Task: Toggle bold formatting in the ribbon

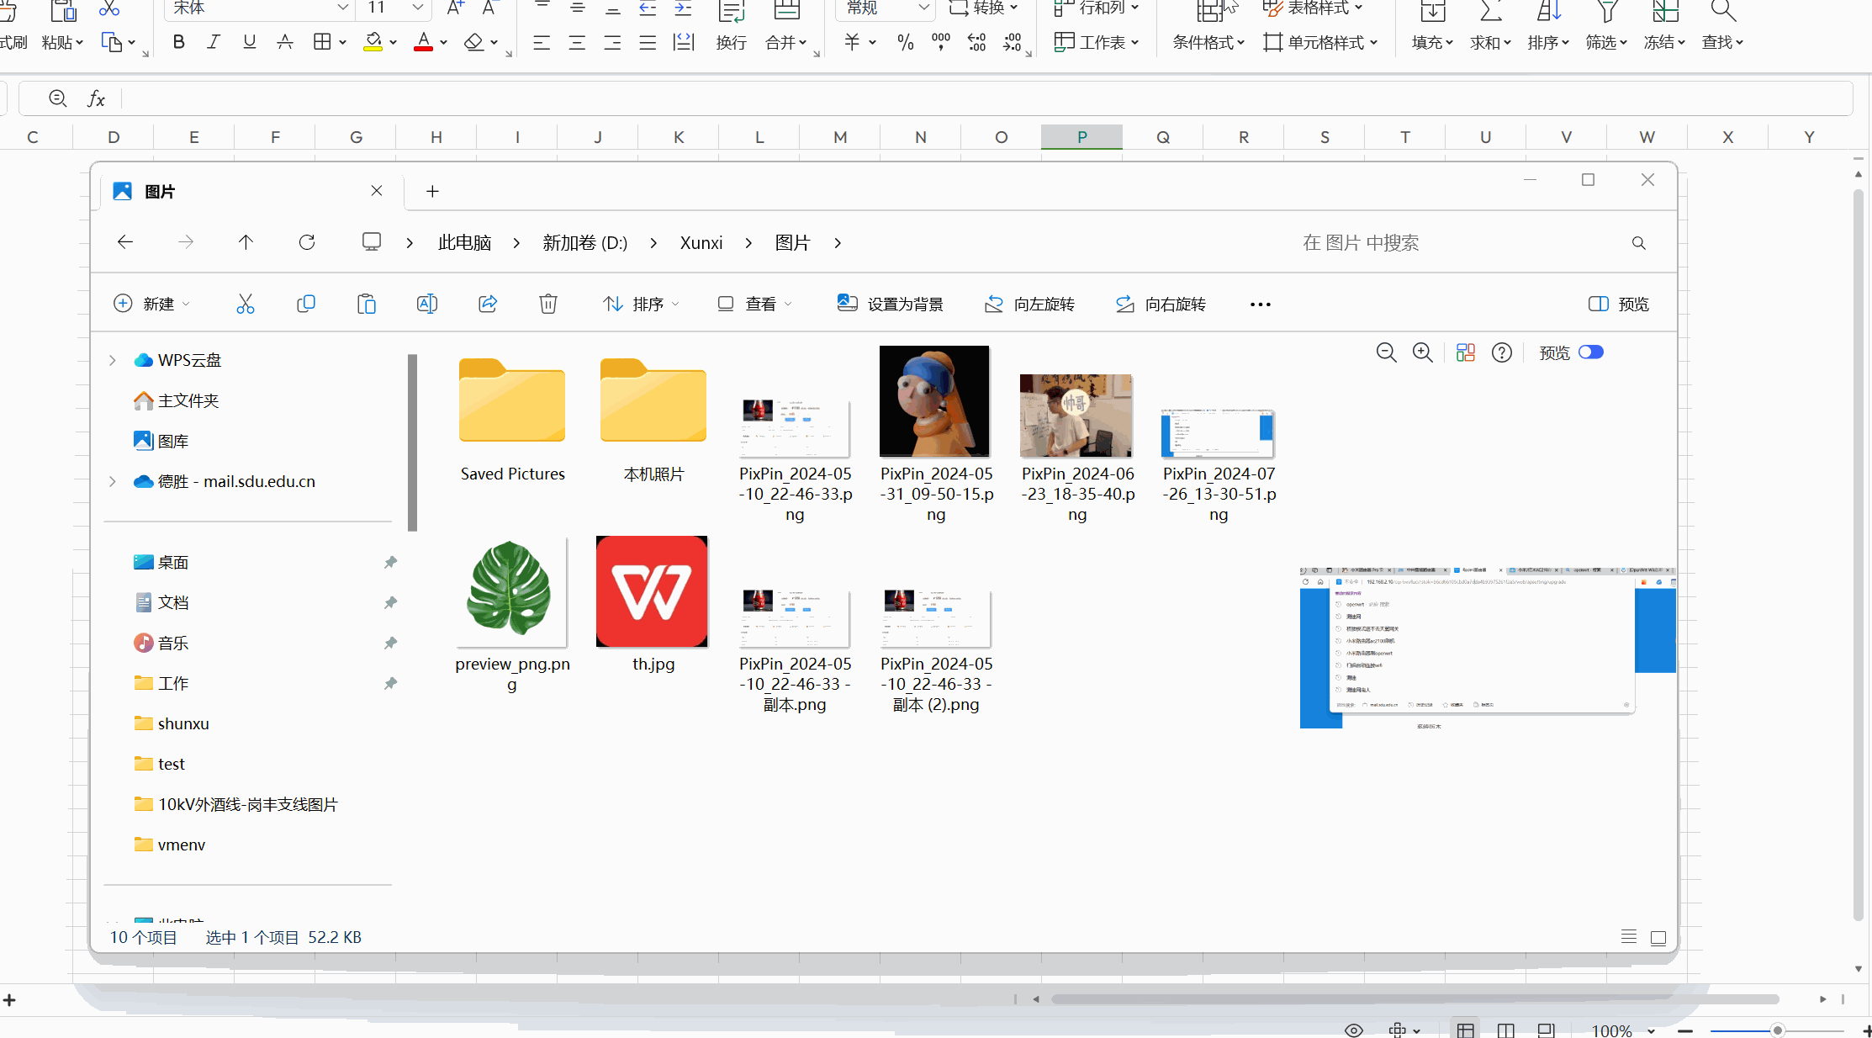Action: click(178, 42)
